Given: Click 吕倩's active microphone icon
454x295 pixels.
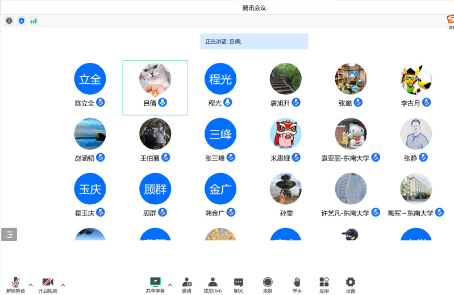Looking at the screenshot, I should click(x=163, y=102).
